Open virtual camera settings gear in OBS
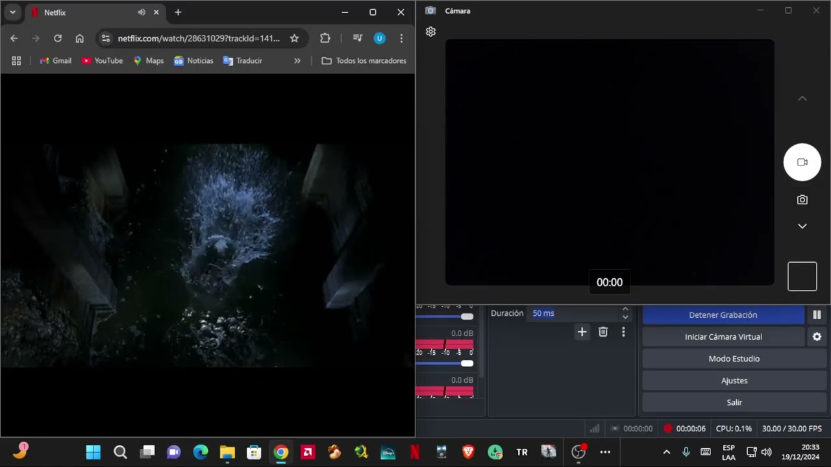 [817, 337]
